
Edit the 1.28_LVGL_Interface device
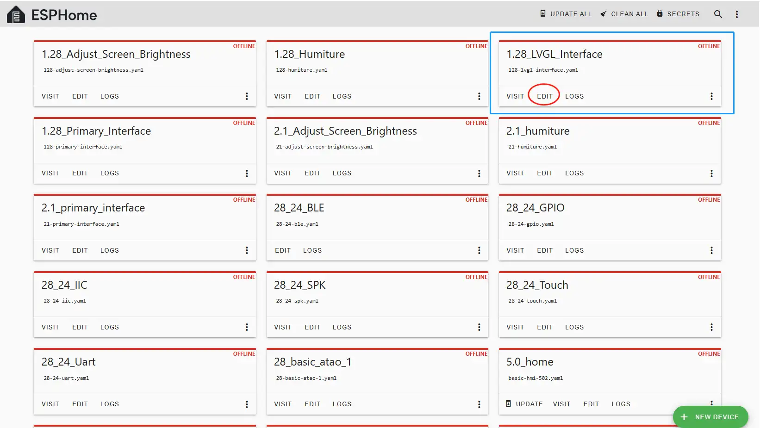tap(545, 96)
